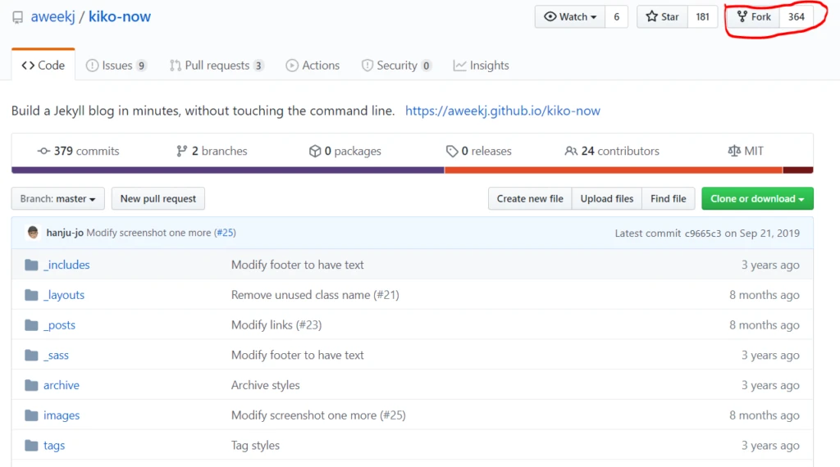Open the Clone or download dropdown

coord(757,199)
